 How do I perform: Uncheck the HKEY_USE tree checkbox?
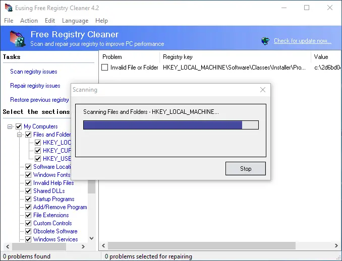click(x=38, y=159)
